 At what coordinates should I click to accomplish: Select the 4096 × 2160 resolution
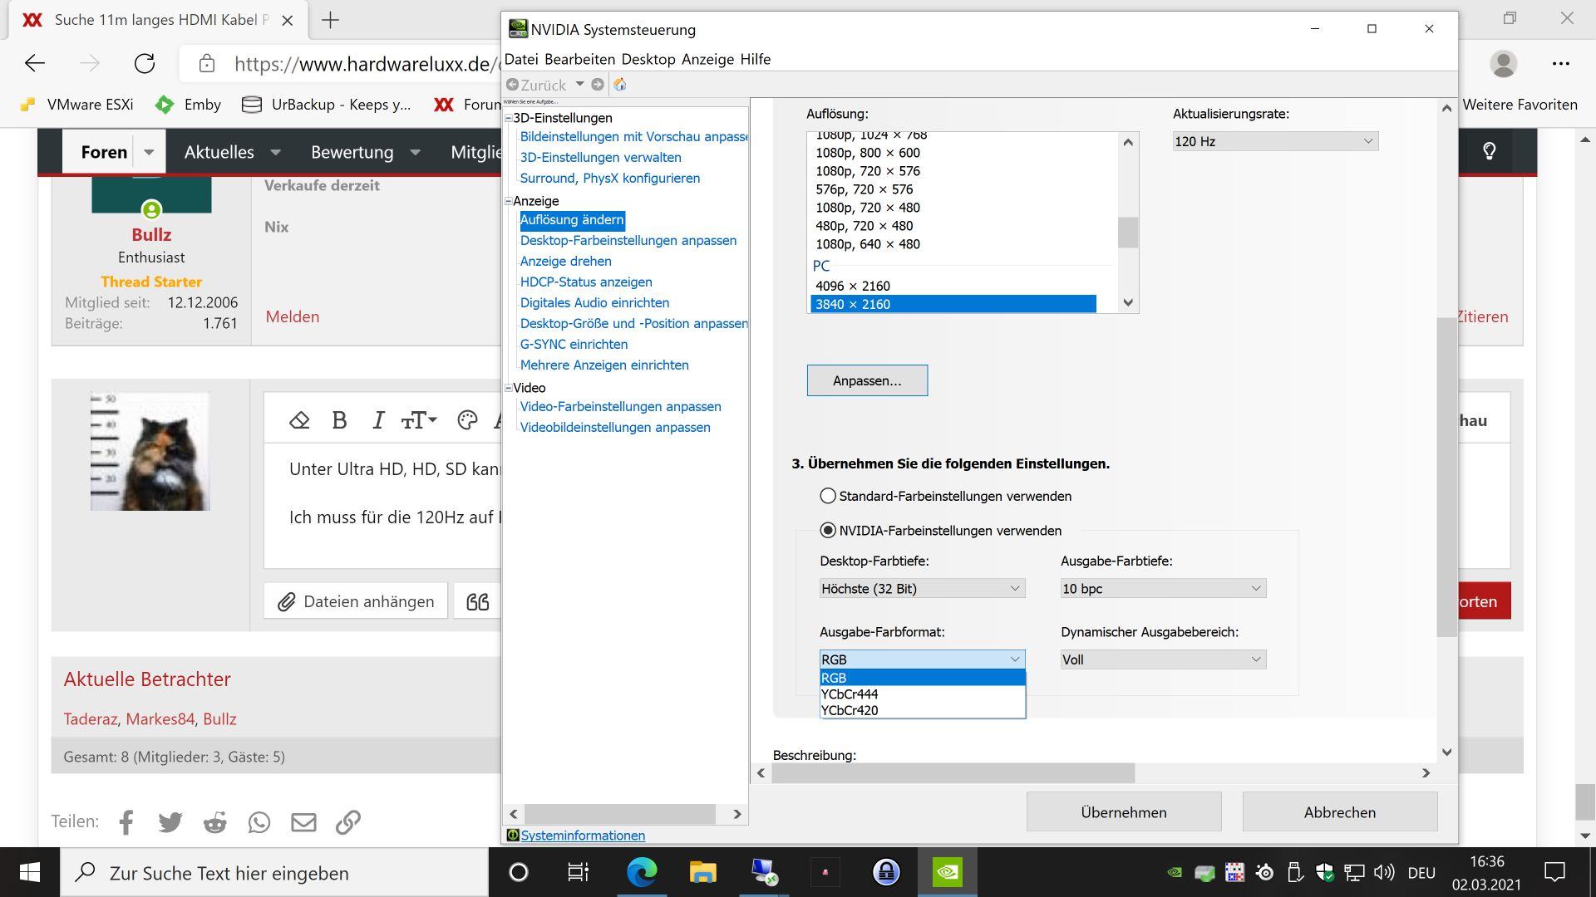953,286
